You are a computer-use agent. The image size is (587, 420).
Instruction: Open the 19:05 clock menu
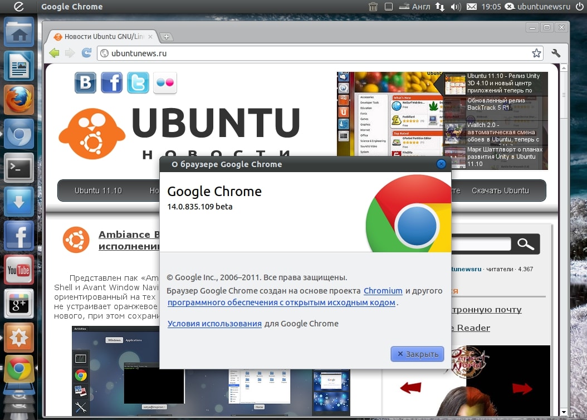pyautogui.click(x=491, y=6)
